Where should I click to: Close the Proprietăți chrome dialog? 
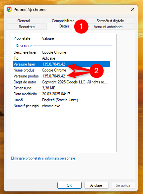click(133, 9)
